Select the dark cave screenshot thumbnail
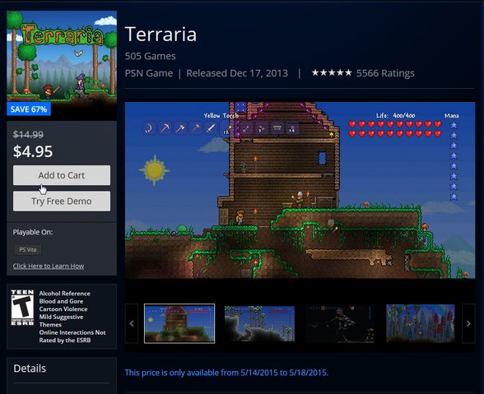The height and width of the screenshot is (394, 484). 340,323
